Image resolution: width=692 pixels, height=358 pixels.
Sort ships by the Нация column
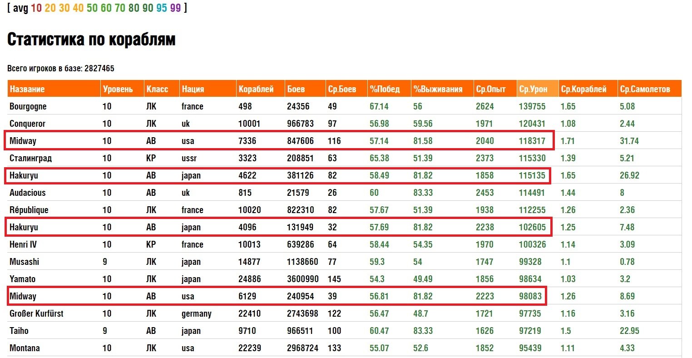(193, 89)
